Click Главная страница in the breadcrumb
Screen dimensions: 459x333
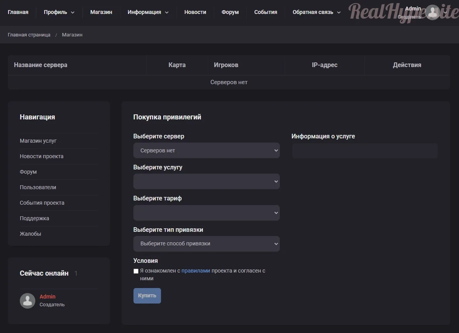(x=29, y=35)
